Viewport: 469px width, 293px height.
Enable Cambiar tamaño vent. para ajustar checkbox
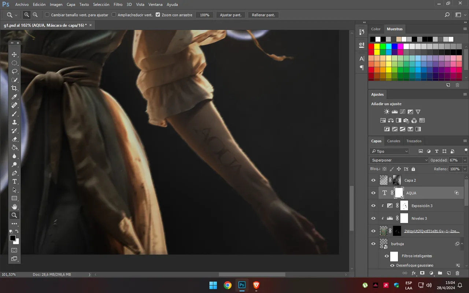pyautogui.click(x=47, y=15)
